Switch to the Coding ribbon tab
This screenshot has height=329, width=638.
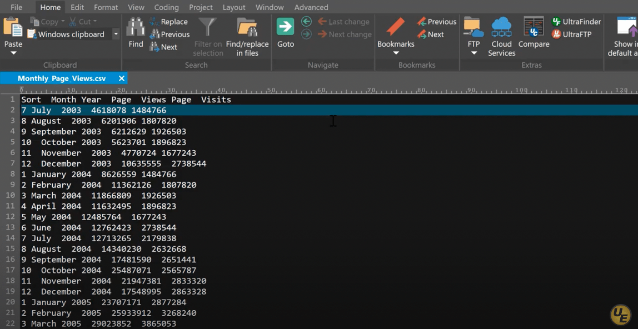point(166,7)
